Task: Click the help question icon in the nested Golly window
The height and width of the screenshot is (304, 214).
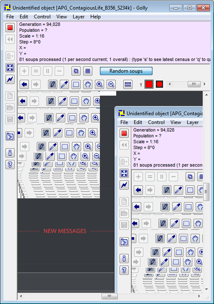Action: click(x=124, y=270)
